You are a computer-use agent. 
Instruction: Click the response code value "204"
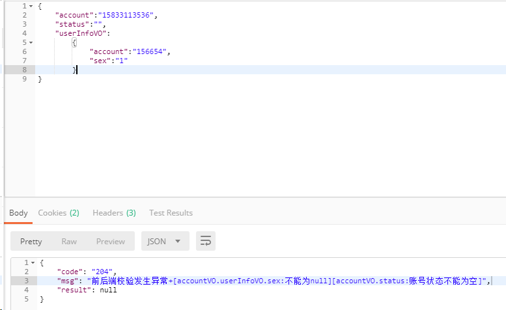[x=102, y=272]
